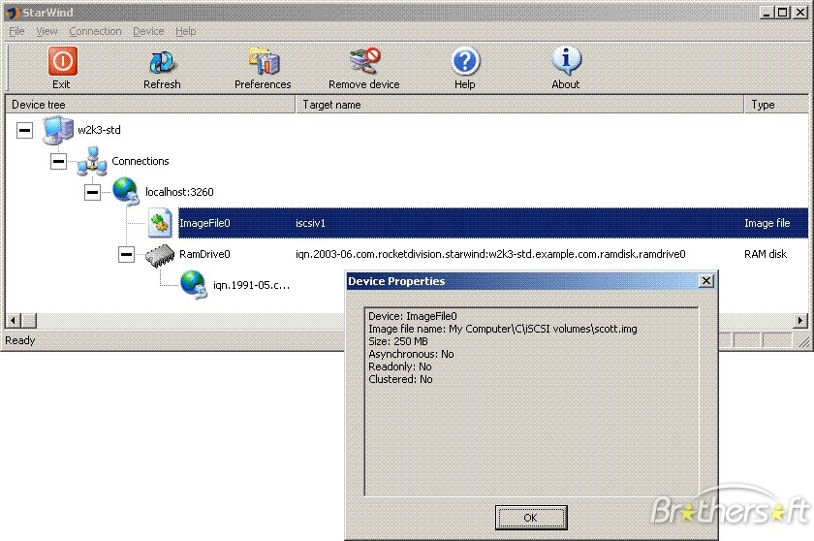Click the ImageFile0 device icon
The width and height of the screenshot is (814, 541).
tap(160, 223)
